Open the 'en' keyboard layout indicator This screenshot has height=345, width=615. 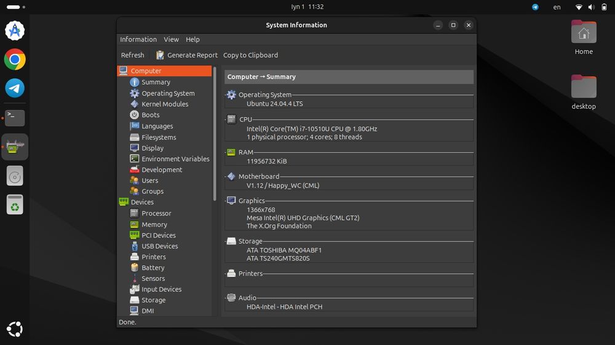[557, 7]
